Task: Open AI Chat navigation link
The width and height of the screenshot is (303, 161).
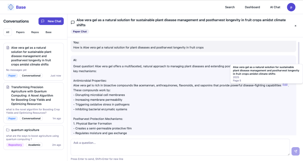Action: pos(275,7)
